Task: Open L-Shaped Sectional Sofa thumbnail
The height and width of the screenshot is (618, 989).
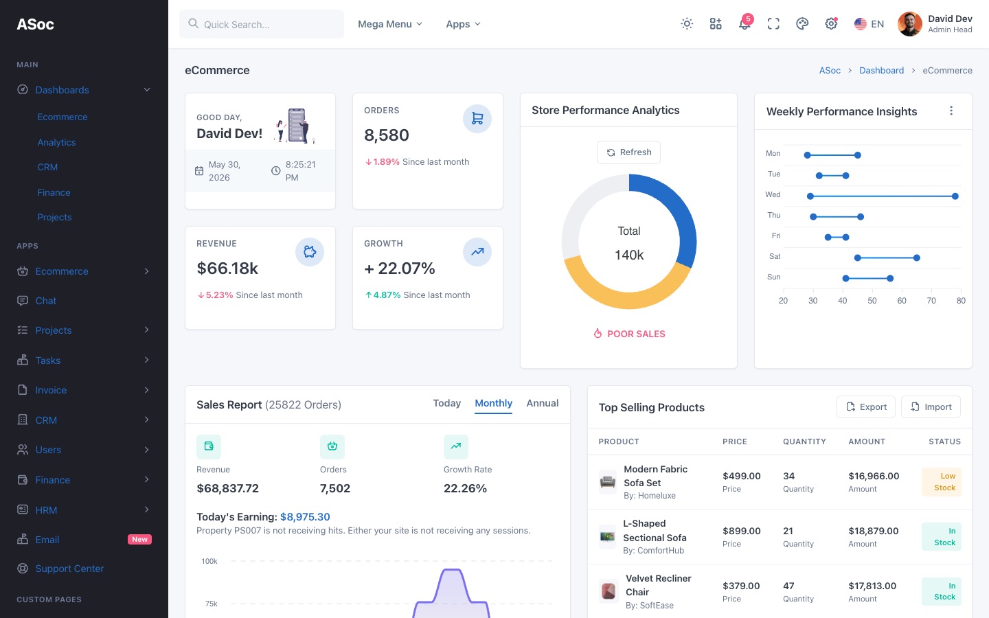Action: click(608, 536)
